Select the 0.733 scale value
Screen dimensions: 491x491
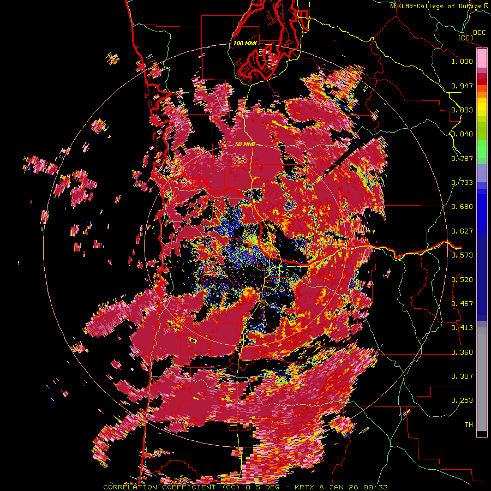coord(462,183)
